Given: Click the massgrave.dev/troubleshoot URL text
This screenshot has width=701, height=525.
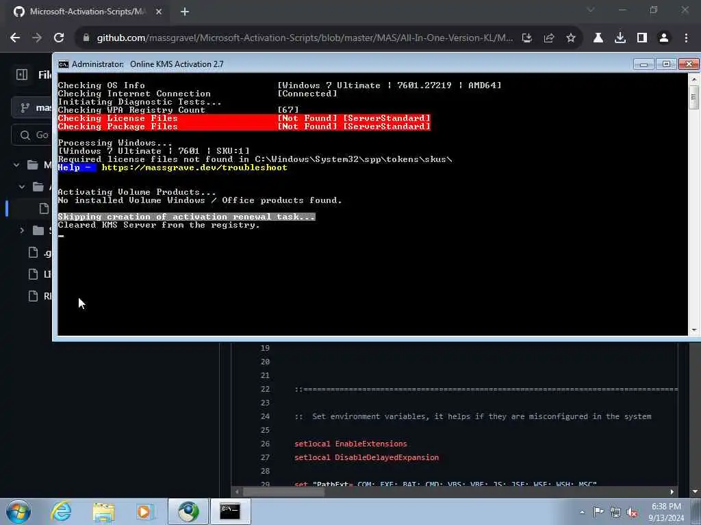Looking at the screenshot, I should tap(194, 167).
